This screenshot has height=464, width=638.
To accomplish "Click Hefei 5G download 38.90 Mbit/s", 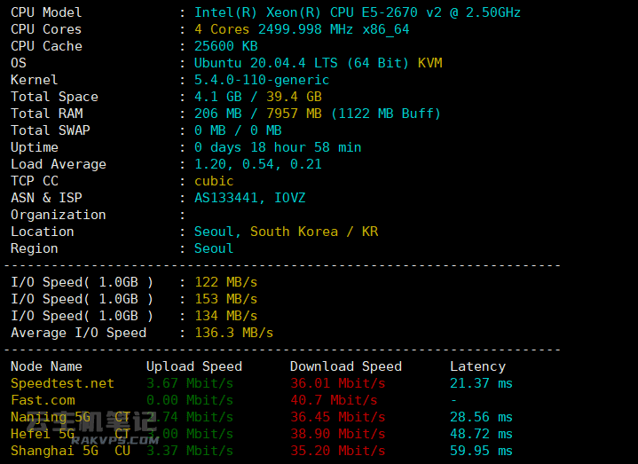I will 338,435.
